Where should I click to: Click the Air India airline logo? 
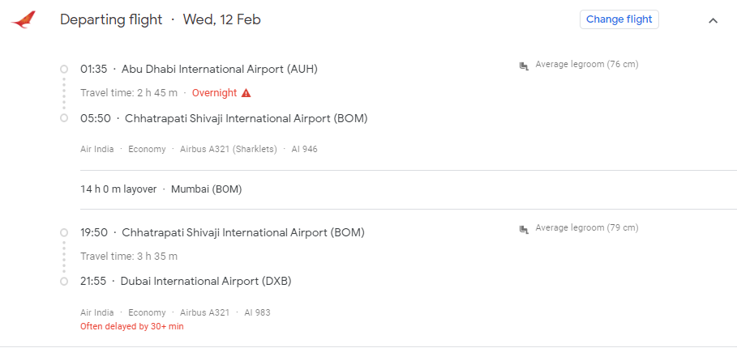(23, 20)
